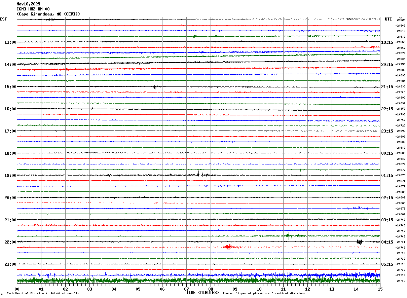Select the black burst on the 22:00 trace
Image resolution: width=407 pixels, height=298 pixels.
360,241
